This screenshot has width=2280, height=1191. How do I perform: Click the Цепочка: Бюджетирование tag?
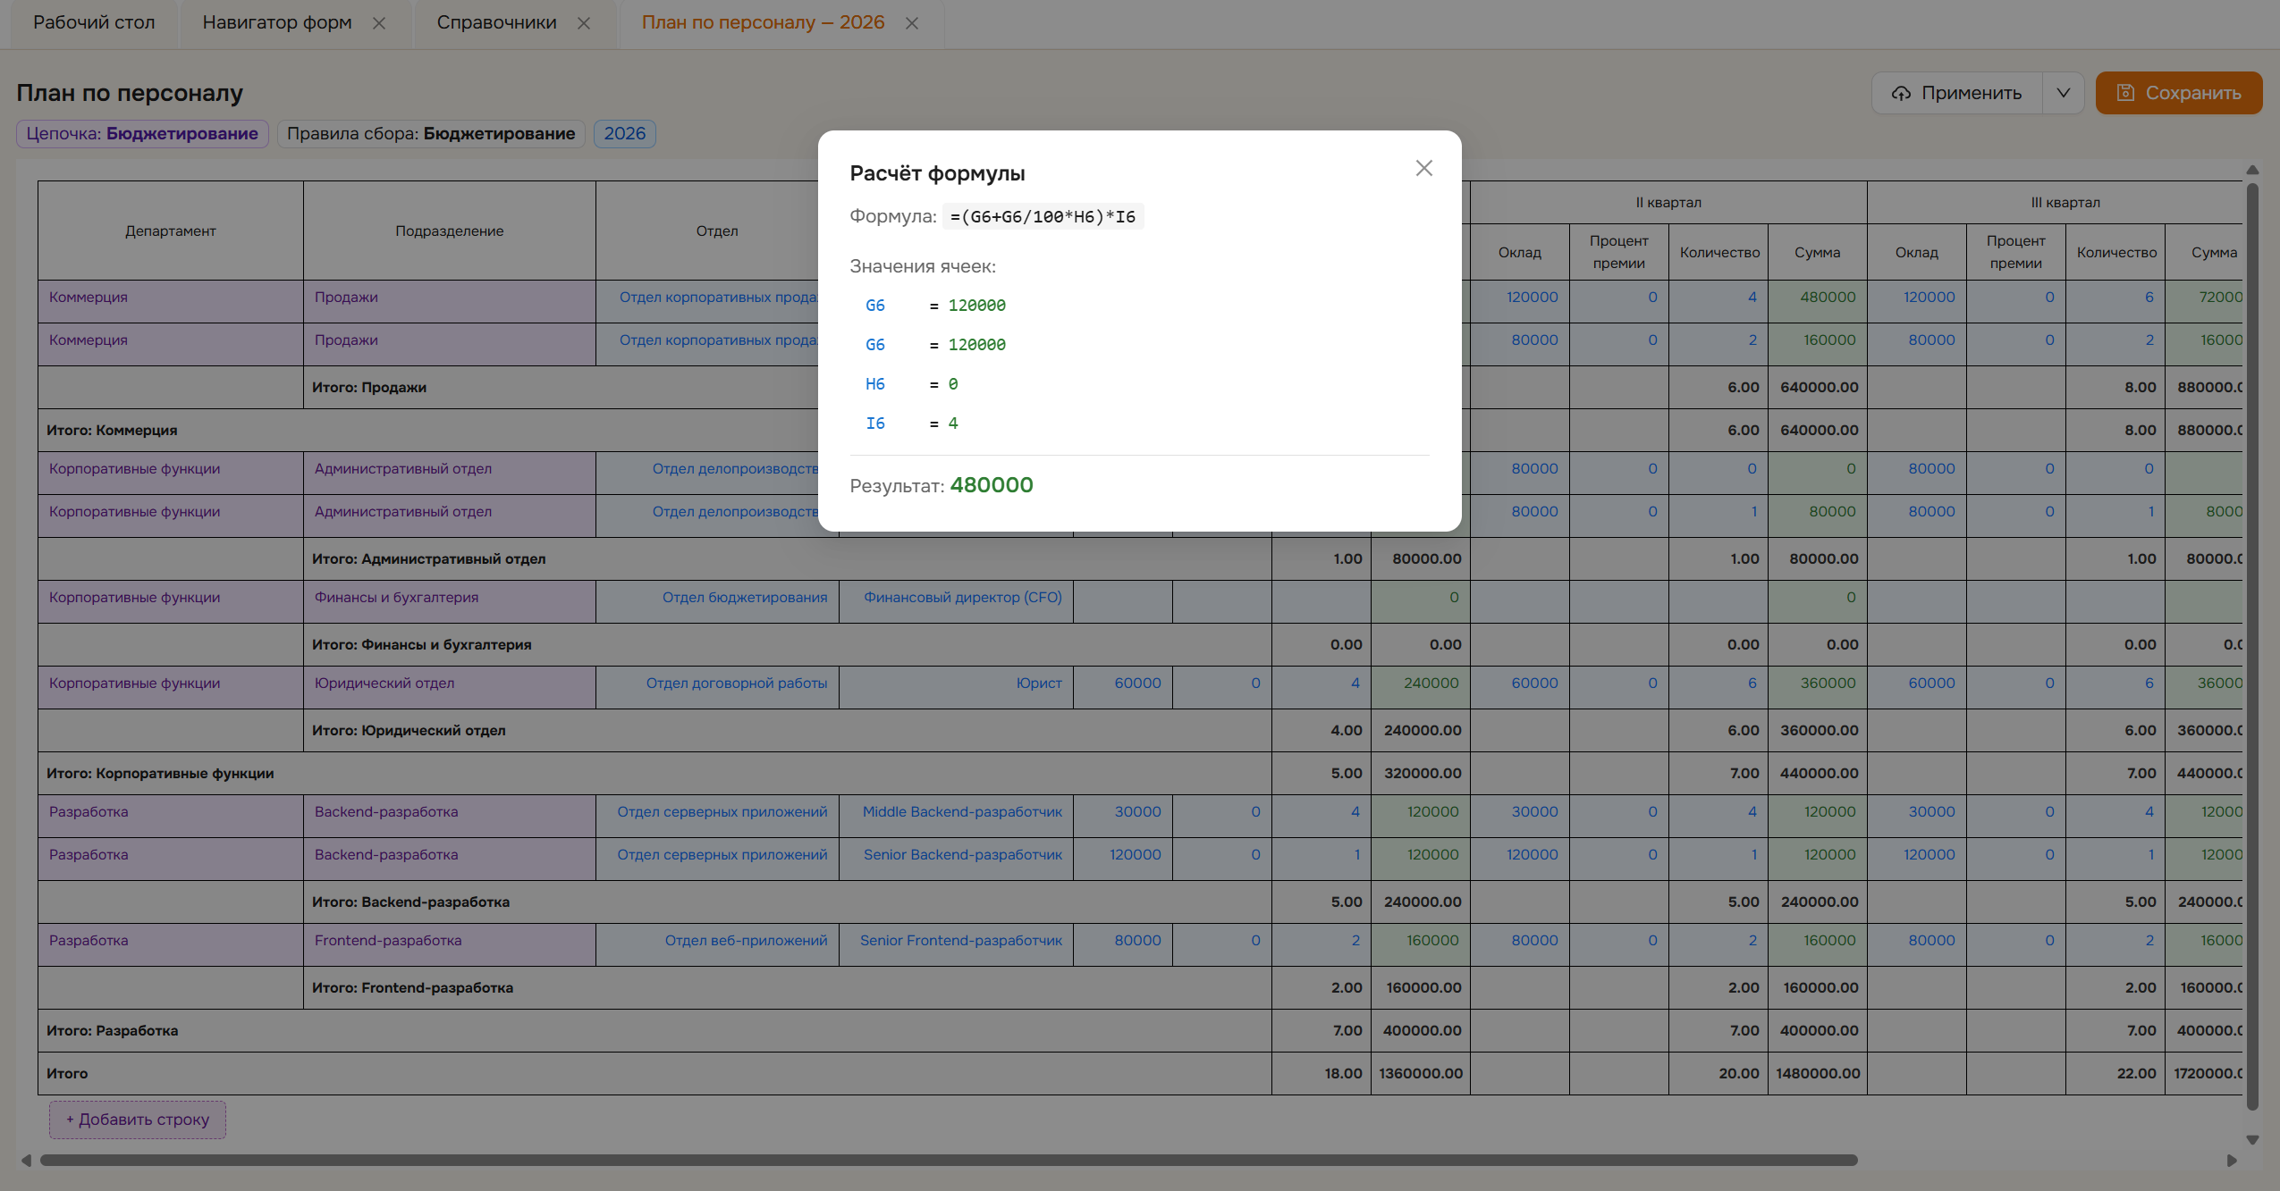pos(142,134)
